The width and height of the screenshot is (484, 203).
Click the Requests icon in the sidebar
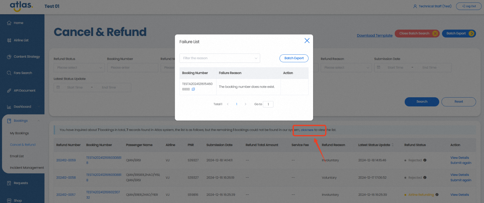point(9,183)
